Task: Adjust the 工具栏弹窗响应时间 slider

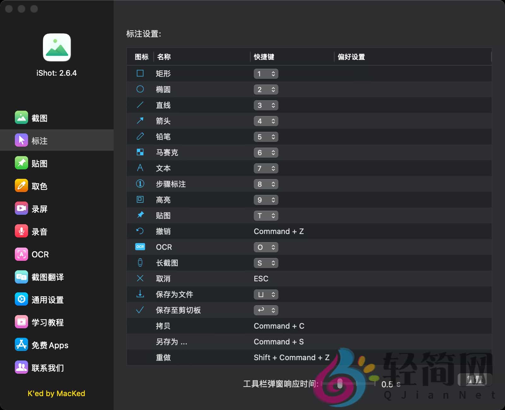Action: coord(340,384)
